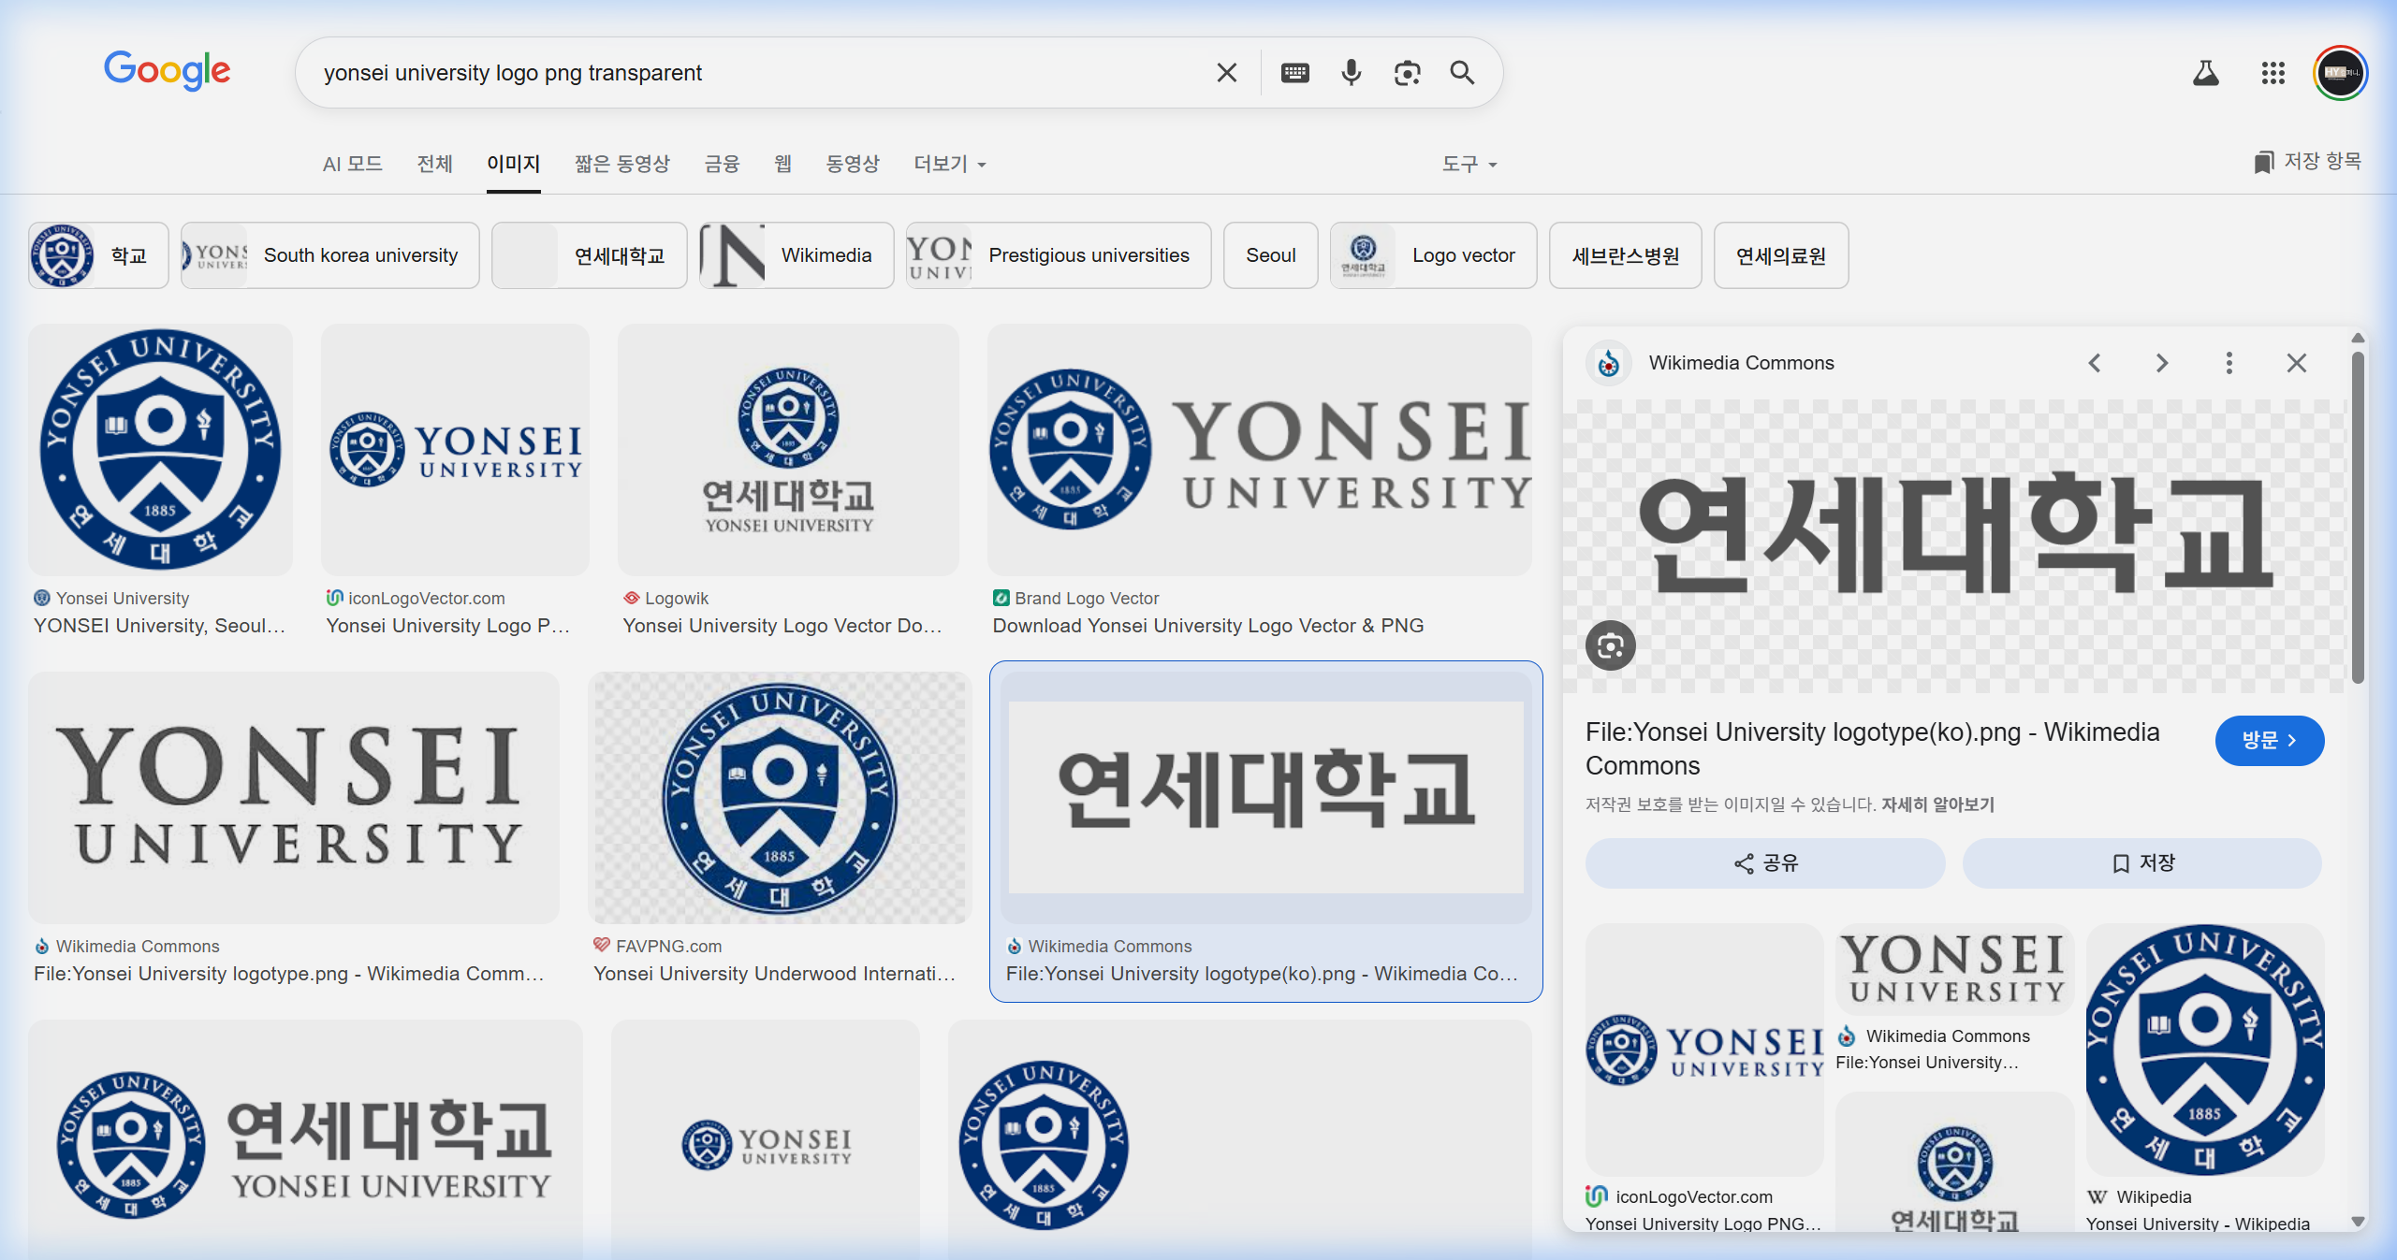The height and width of the screenshot is (1260, 2397).
Task: Filter by Logo vector chip
Action: (x=1433, y=255)
